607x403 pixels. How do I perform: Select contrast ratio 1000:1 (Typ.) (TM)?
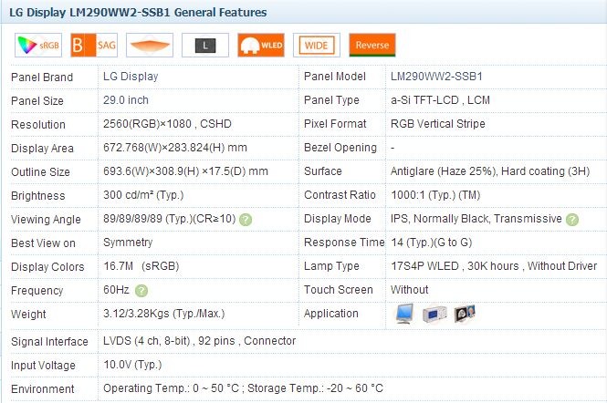click(435, 195)
